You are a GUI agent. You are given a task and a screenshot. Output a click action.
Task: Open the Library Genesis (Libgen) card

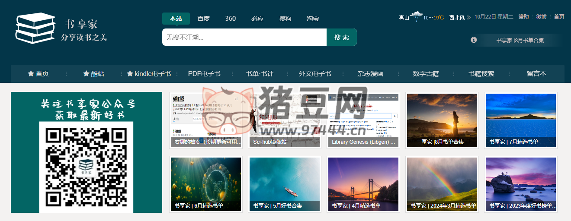[363, 120]
